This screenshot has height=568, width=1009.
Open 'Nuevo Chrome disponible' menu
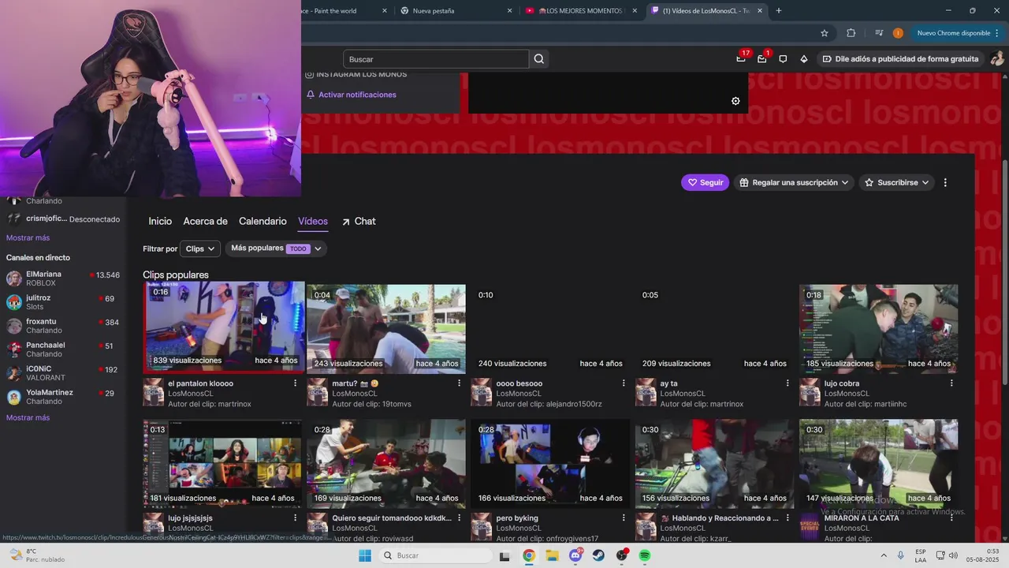[x=958, y=33]
